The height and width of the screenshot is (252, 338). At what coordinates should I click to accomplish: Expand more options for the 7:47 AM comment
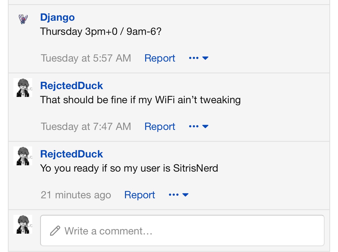click(199, 127)
